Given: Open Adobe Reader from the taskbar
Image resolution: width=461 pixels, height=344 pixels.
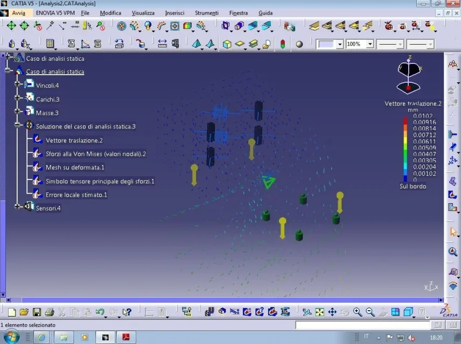Looking at the screenshot, I should coord(126,337).
